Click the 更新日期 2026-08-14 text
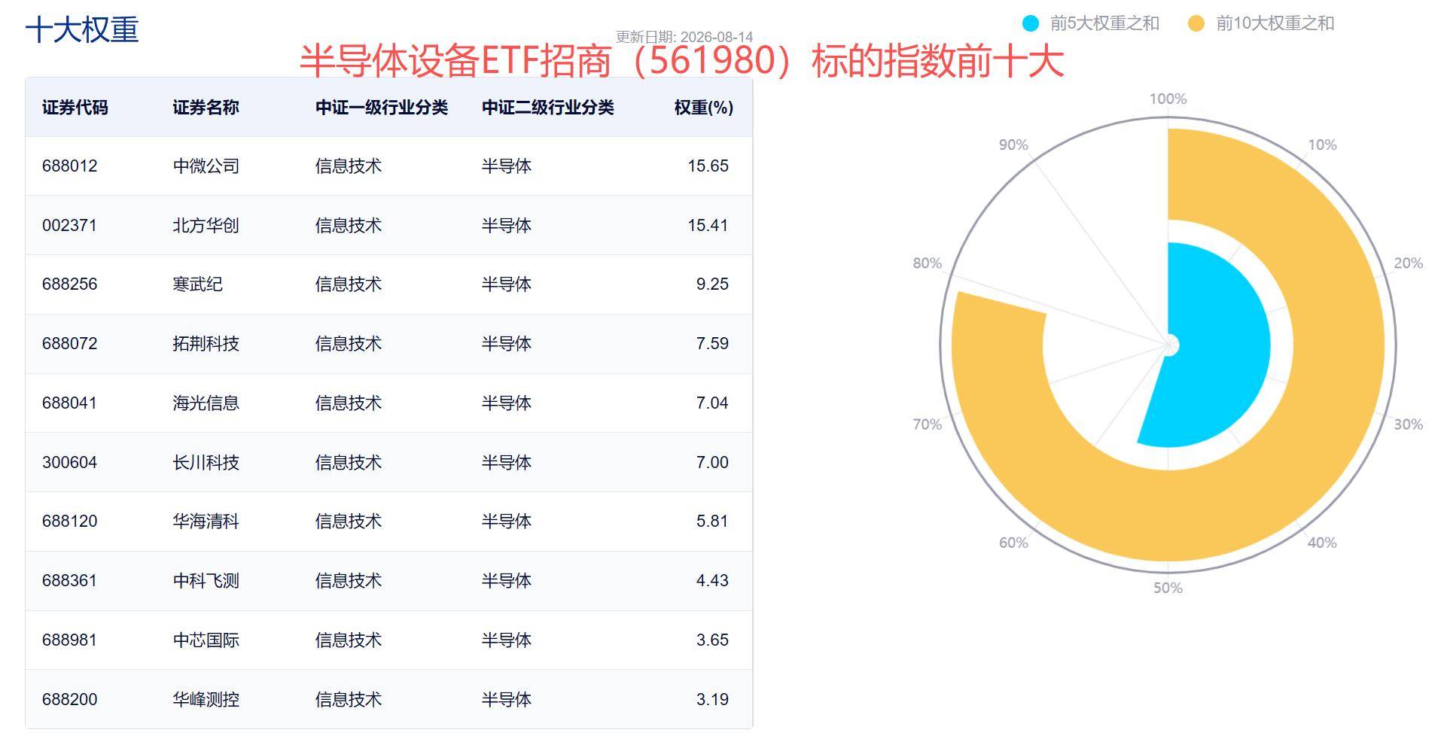This screenshot has width=1444, height=742. pyautogui.click(x=684, y=37)
